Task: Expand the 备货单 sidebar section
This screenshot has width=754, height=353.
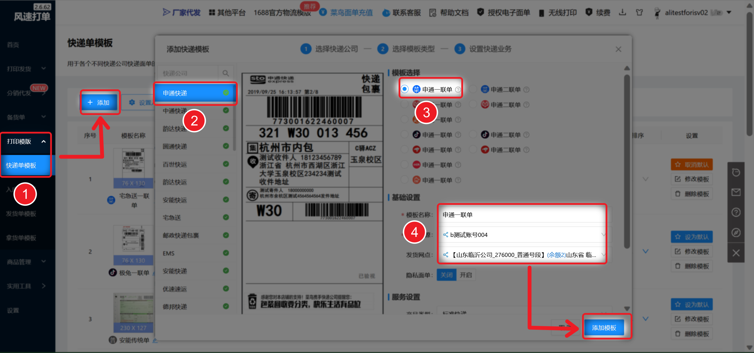Action: point(43,117)
